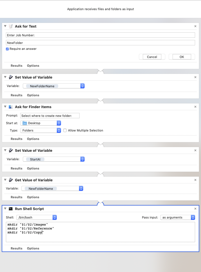
Task: Click the Get Value of Variable icon
Action: point(11,180)
